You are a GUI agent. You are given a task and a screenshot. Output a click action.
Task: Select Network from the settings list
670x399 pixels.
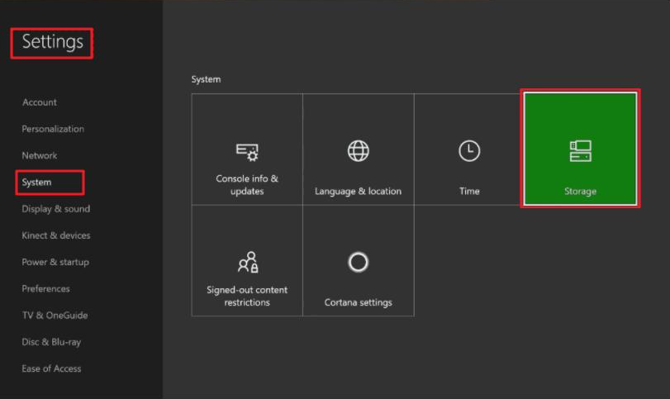(x=40, y=155)
